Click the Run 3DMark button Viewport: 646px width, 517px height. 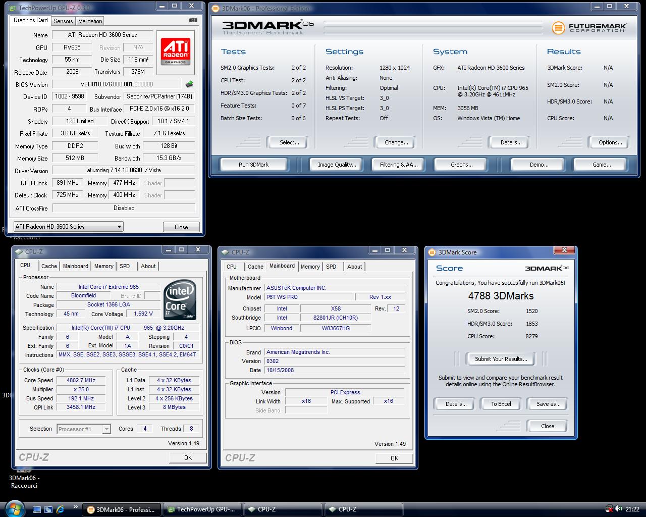tap(253, 165)
